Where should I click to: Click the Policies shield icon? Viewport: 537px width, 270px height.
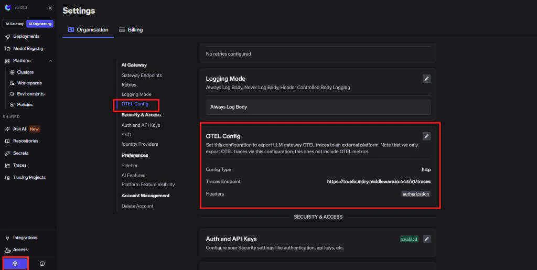[12, 105]
